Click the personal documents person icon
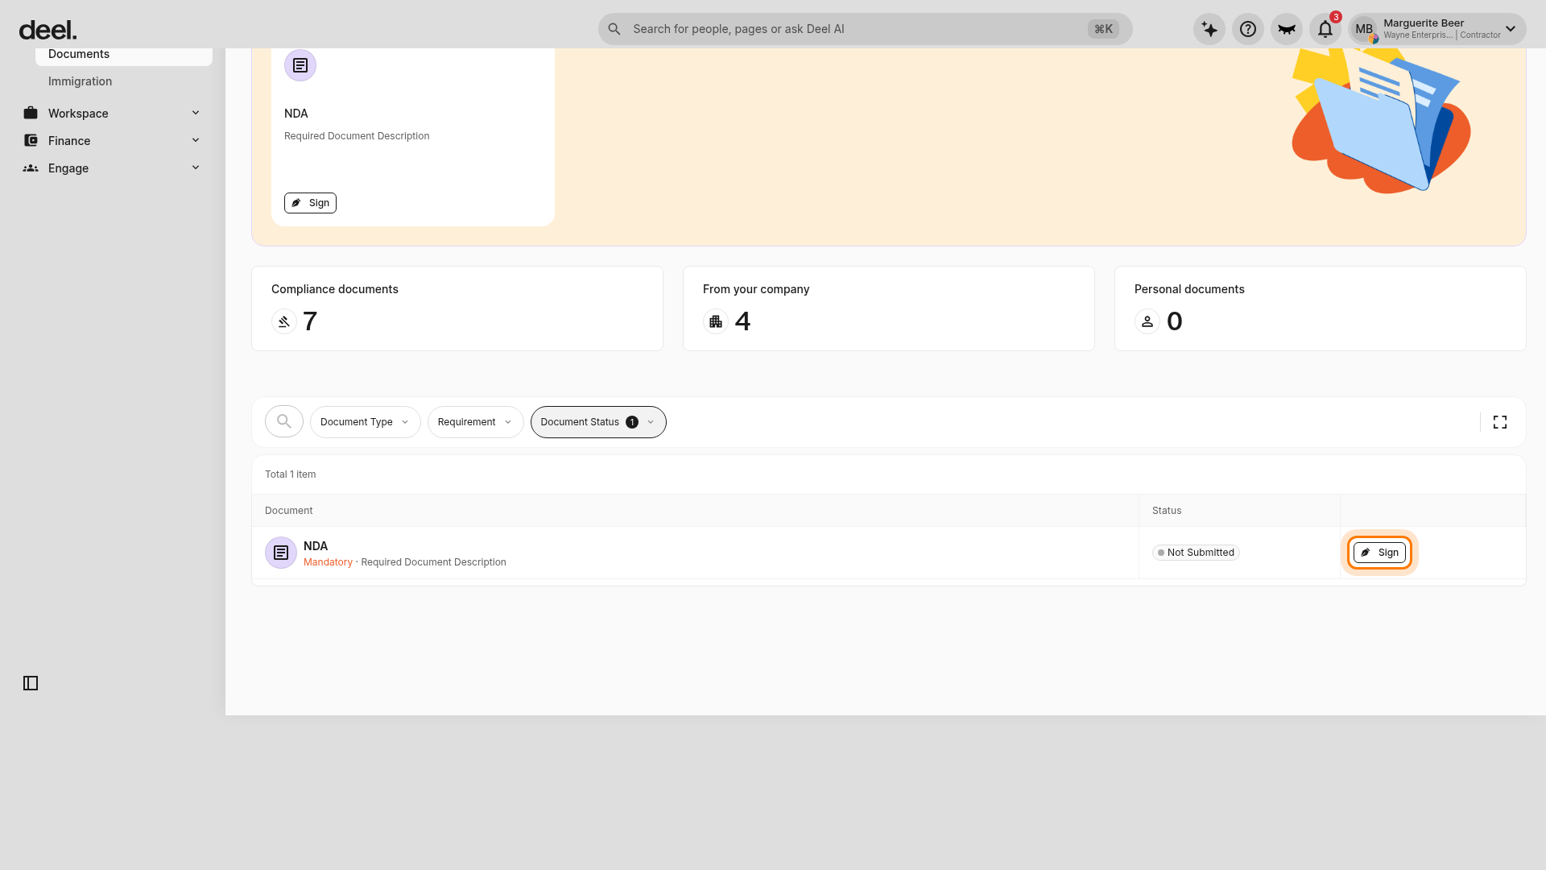Viewport: 1546px width, 870px height. point(1147,321)
